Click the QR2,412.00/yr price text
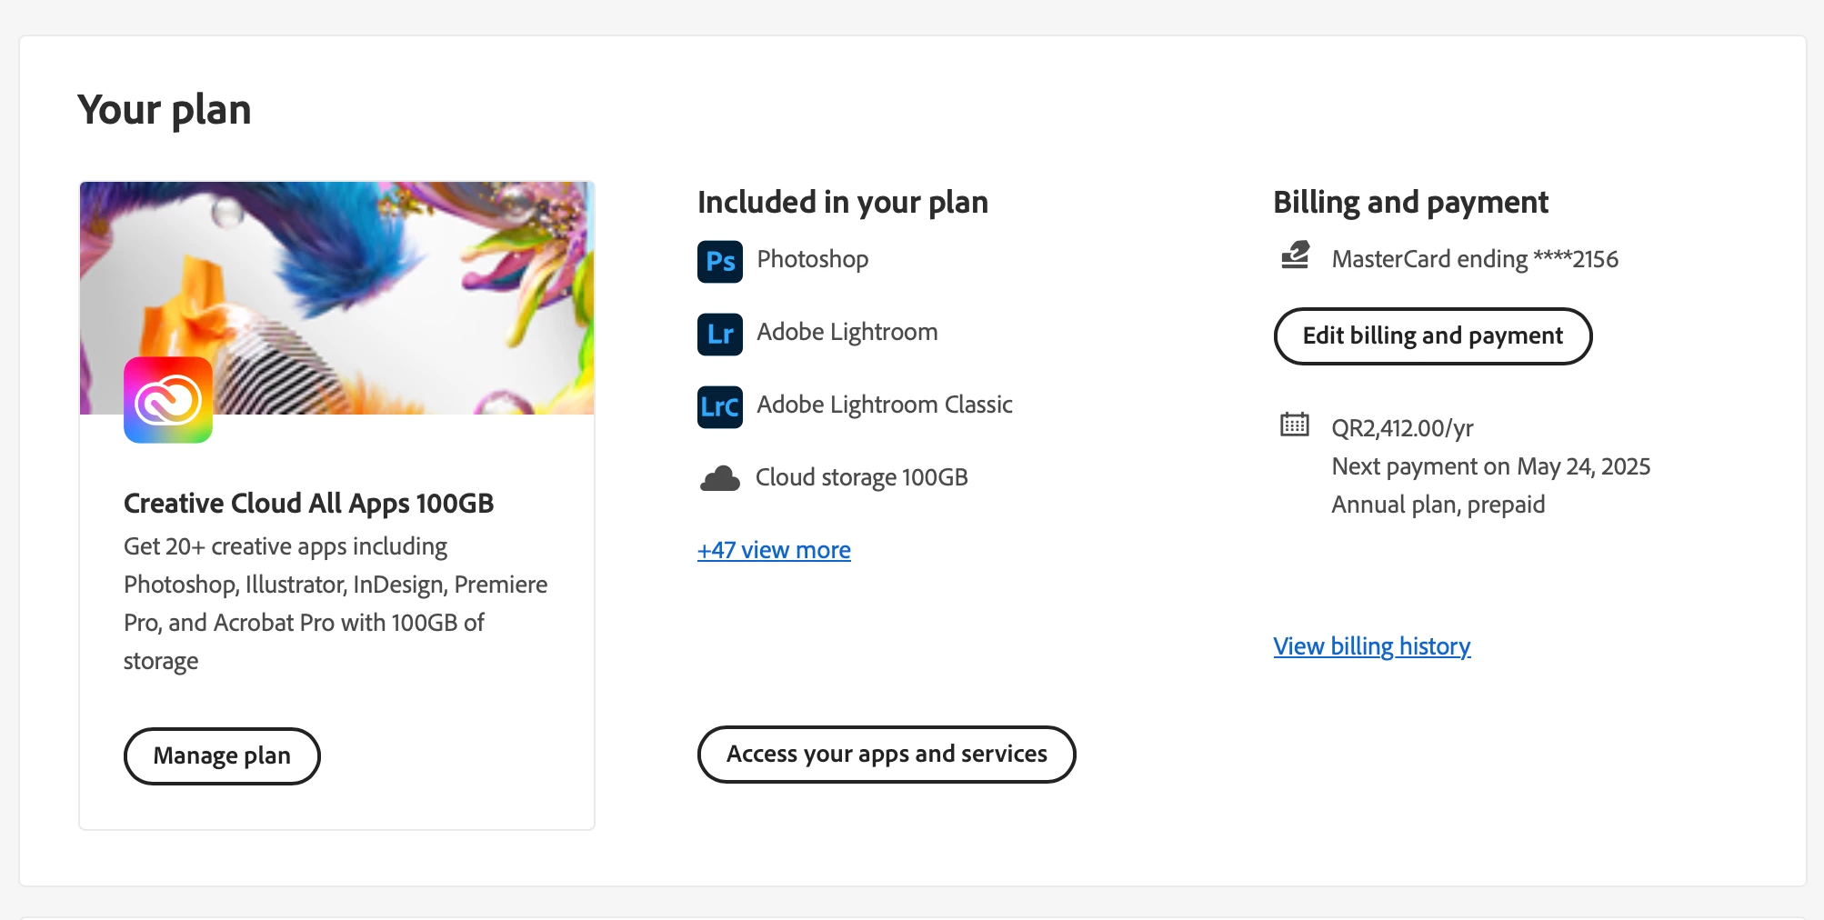The width and height of the screenshot is (1824, 920). (x=1402, y=428)
